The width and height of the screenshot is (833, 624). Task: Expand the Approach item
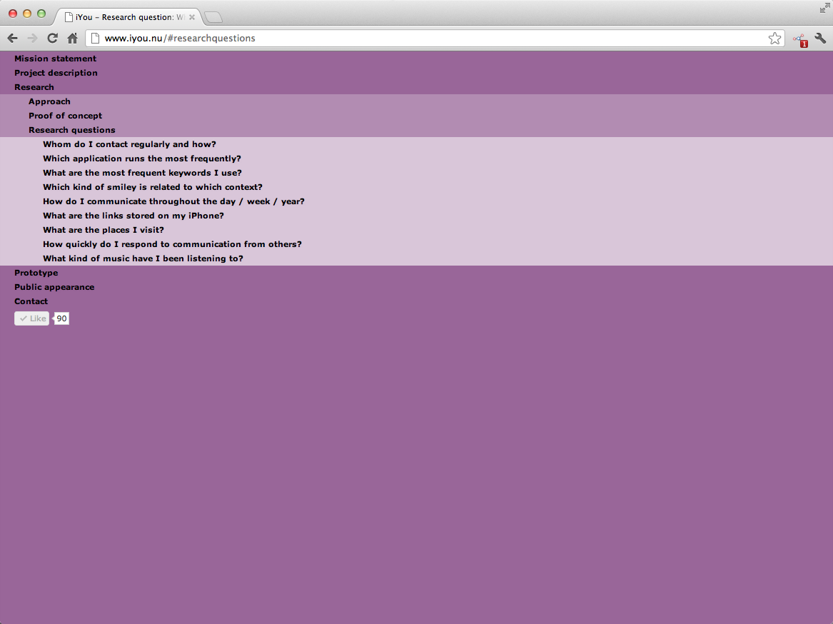(x=49, y=101)
